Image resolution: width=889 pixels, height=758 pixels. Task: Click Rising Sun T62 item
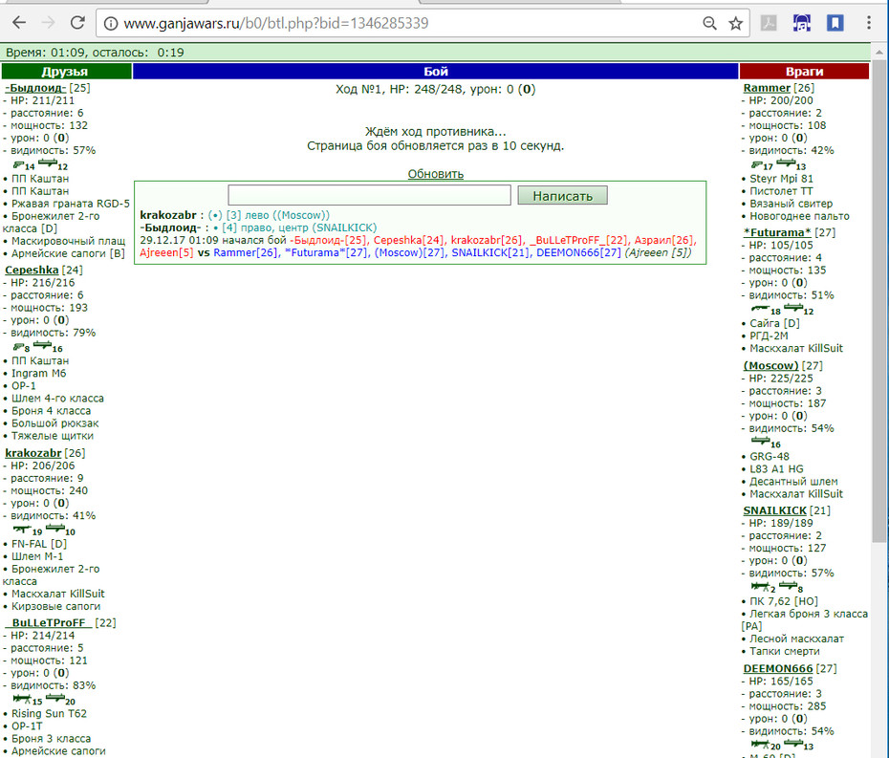50,713
